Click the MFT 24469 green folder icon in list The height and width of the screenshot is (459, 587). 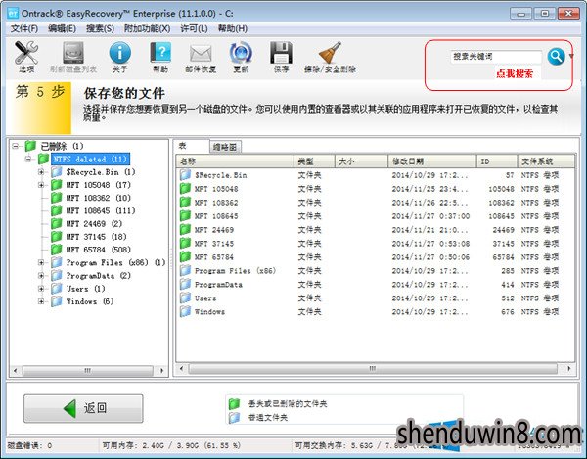(185, 229)
